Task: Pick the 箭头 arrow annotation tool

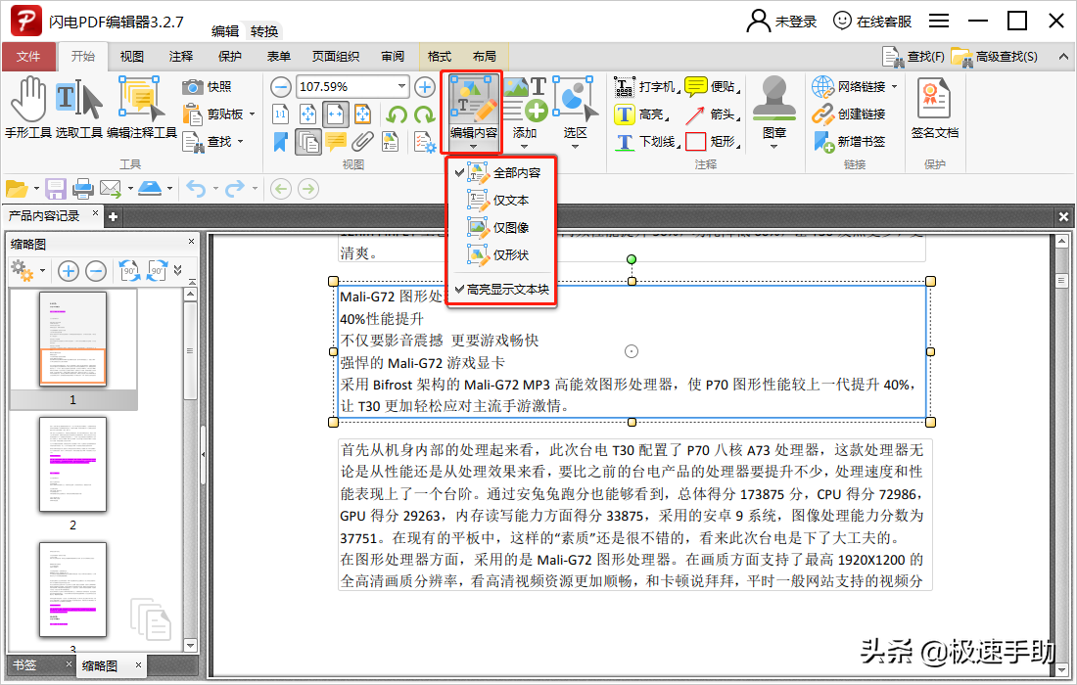Action: click(x=725, y=115)
